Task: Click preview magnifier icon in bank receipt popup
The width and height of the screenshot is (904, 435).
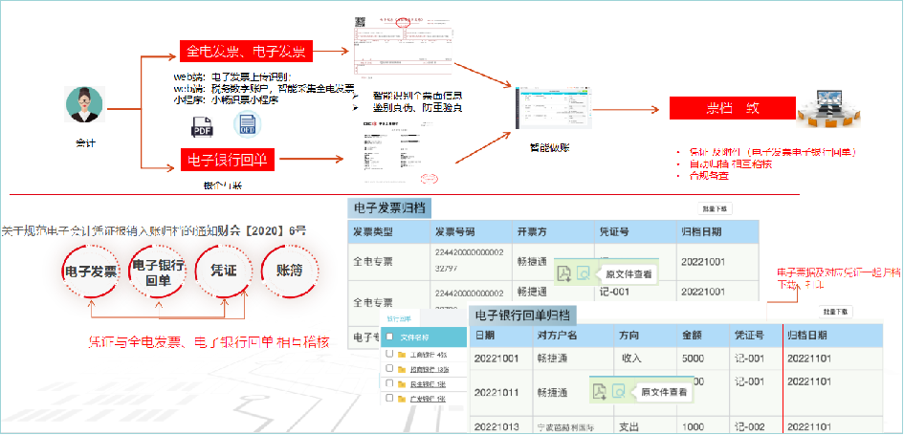Action: pyautogui.click(x=619, y=392)
